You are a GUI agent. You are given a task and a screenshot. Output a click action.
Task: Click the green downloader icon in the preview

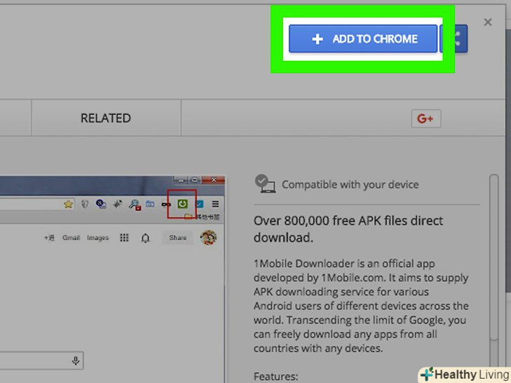182,204
